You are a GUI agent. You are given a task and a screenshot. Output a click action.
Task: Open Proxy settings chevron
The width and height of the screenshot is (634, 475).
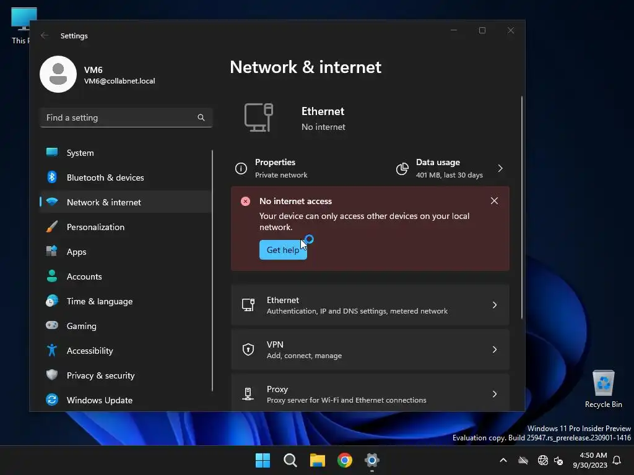click(x=495, y=394)
